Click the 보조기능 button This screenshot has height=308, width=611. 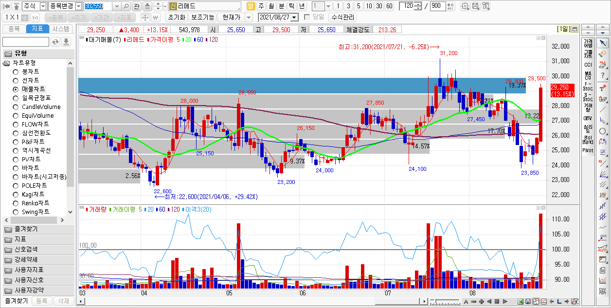pyautogui.click(x=202, y=18)
